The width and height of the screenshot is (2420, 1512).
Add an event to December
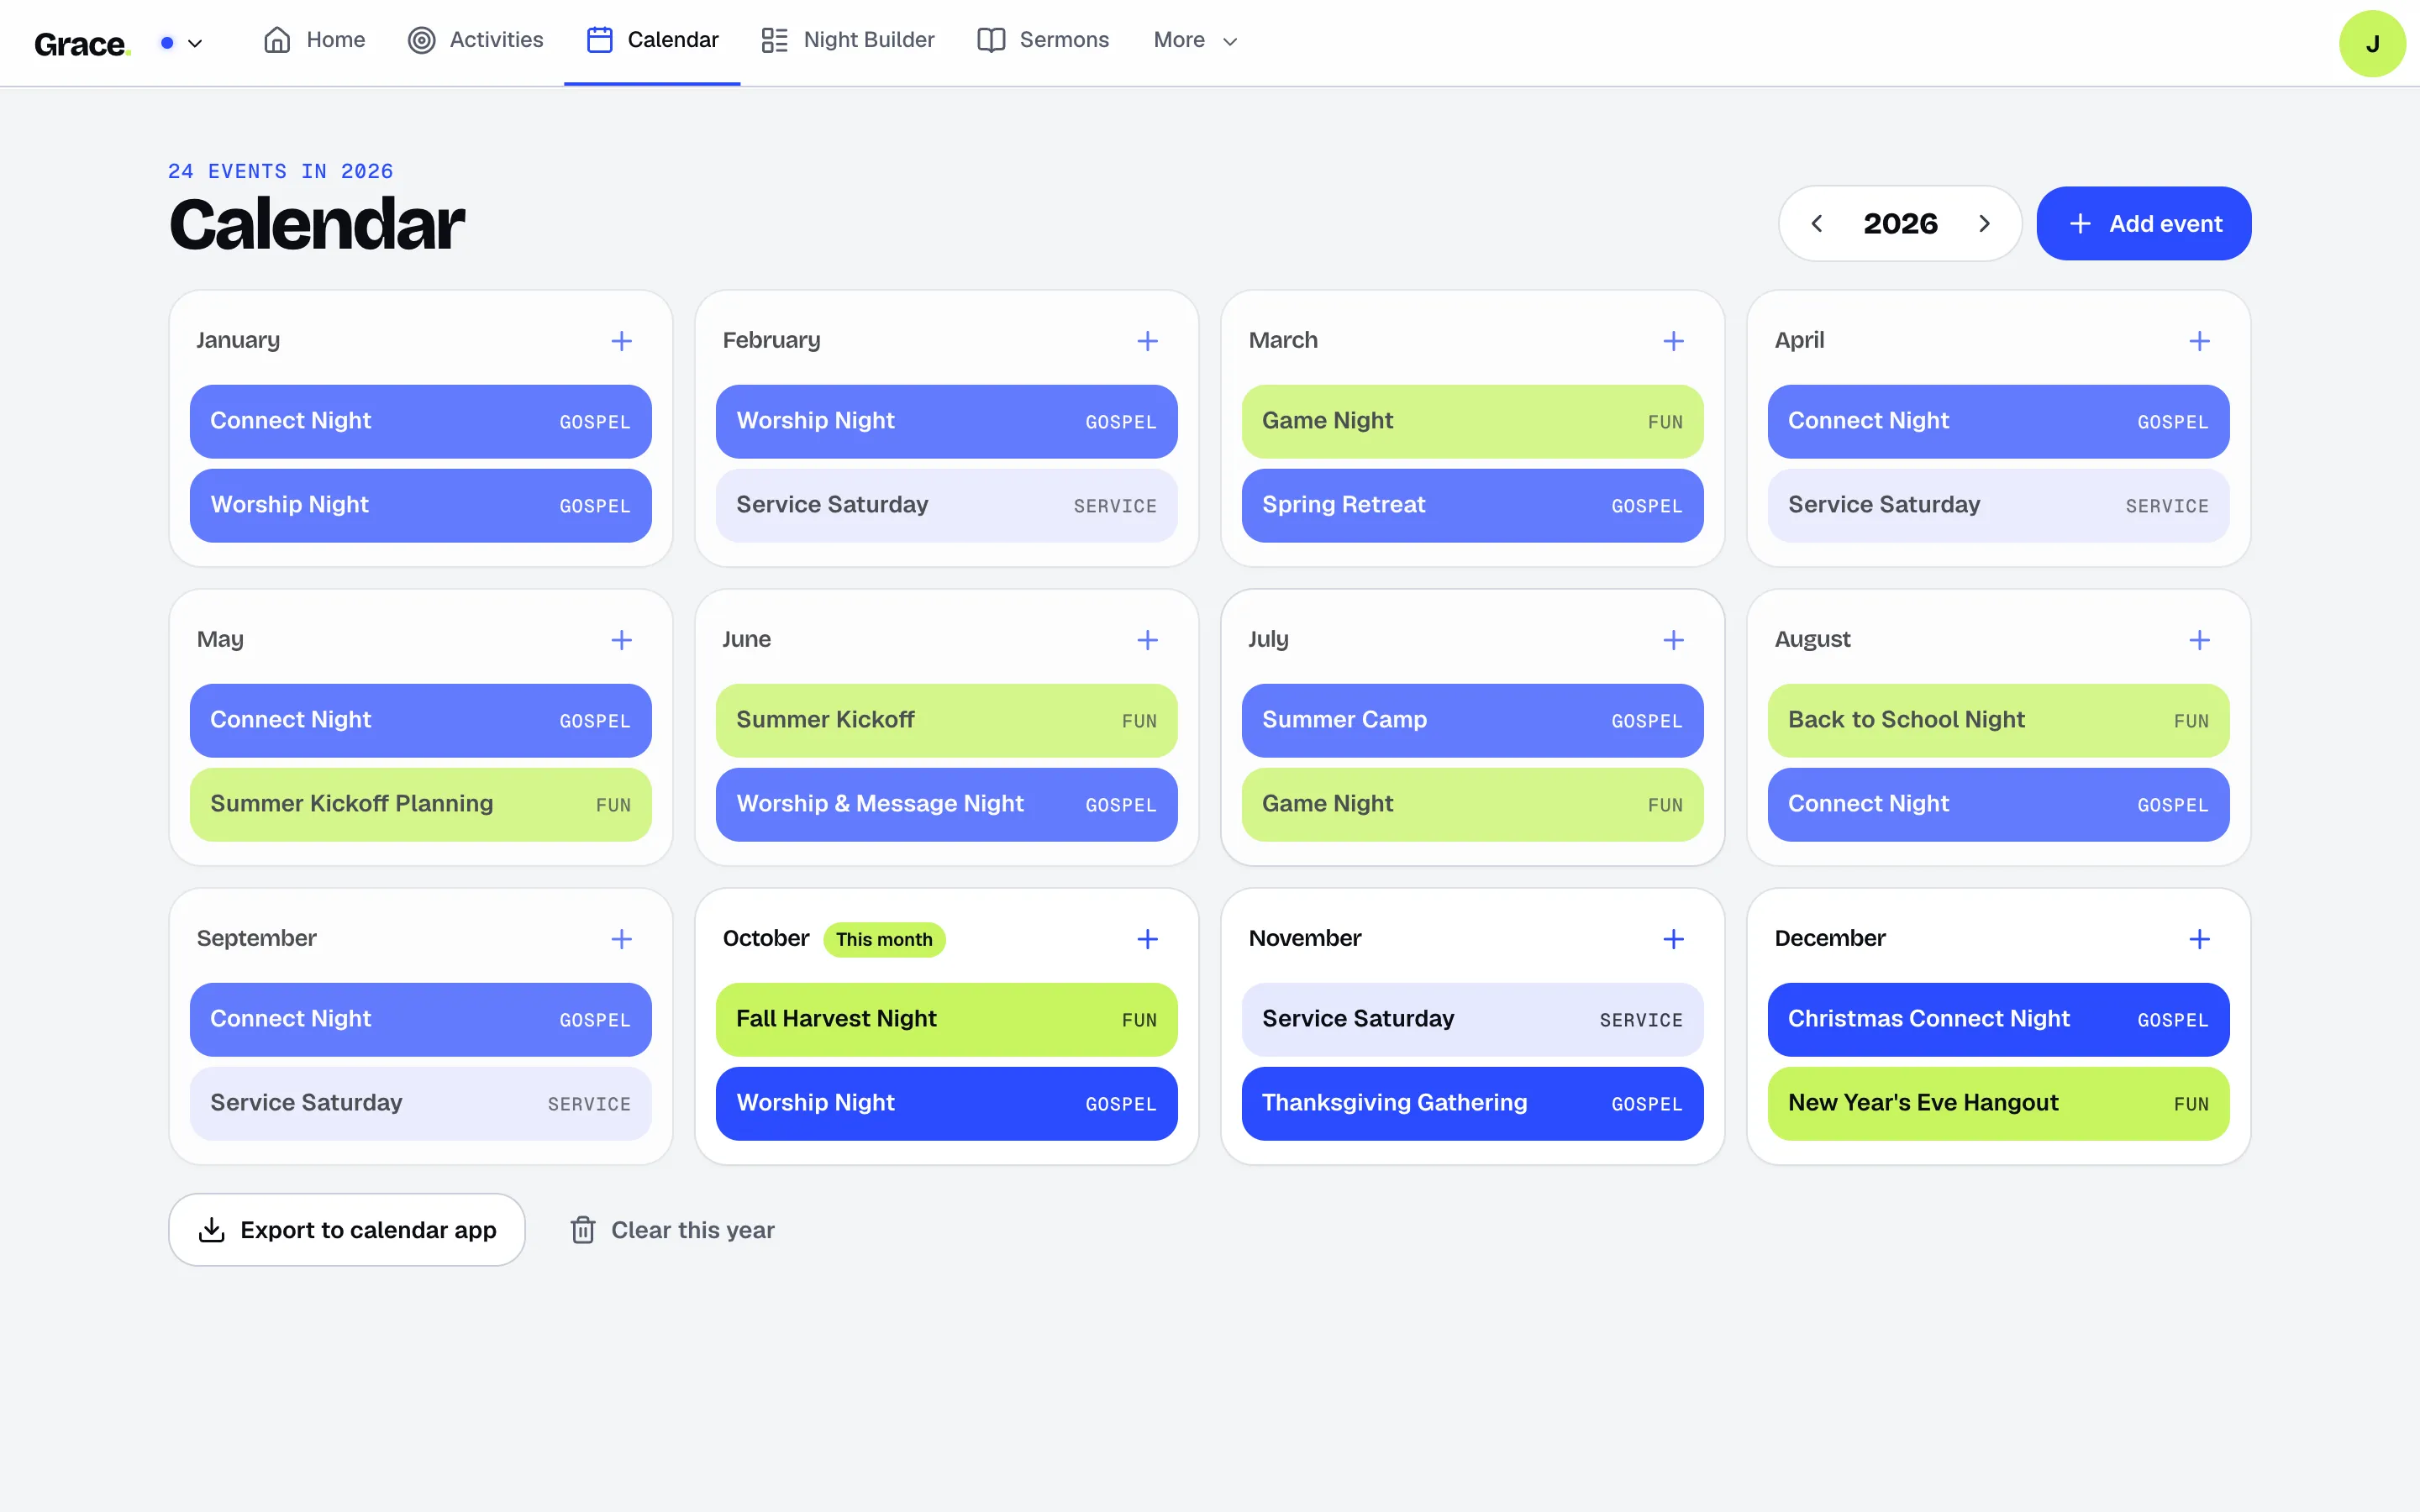(2199, 939)
